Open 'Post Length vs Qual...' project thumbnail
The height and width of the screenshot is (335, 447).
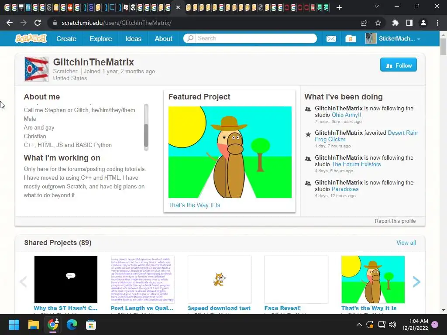tap(143, 280)
